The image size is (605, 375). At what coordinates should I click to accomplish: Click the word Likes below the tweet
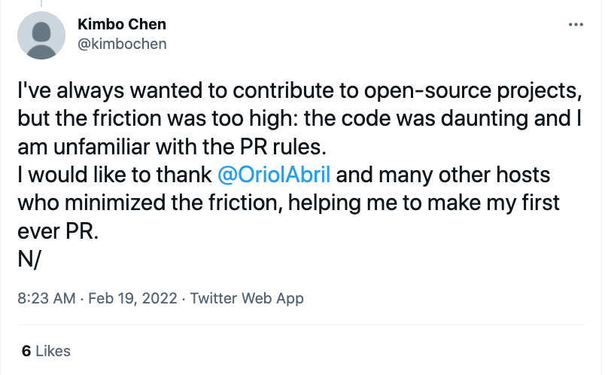[x=53, y=351]
